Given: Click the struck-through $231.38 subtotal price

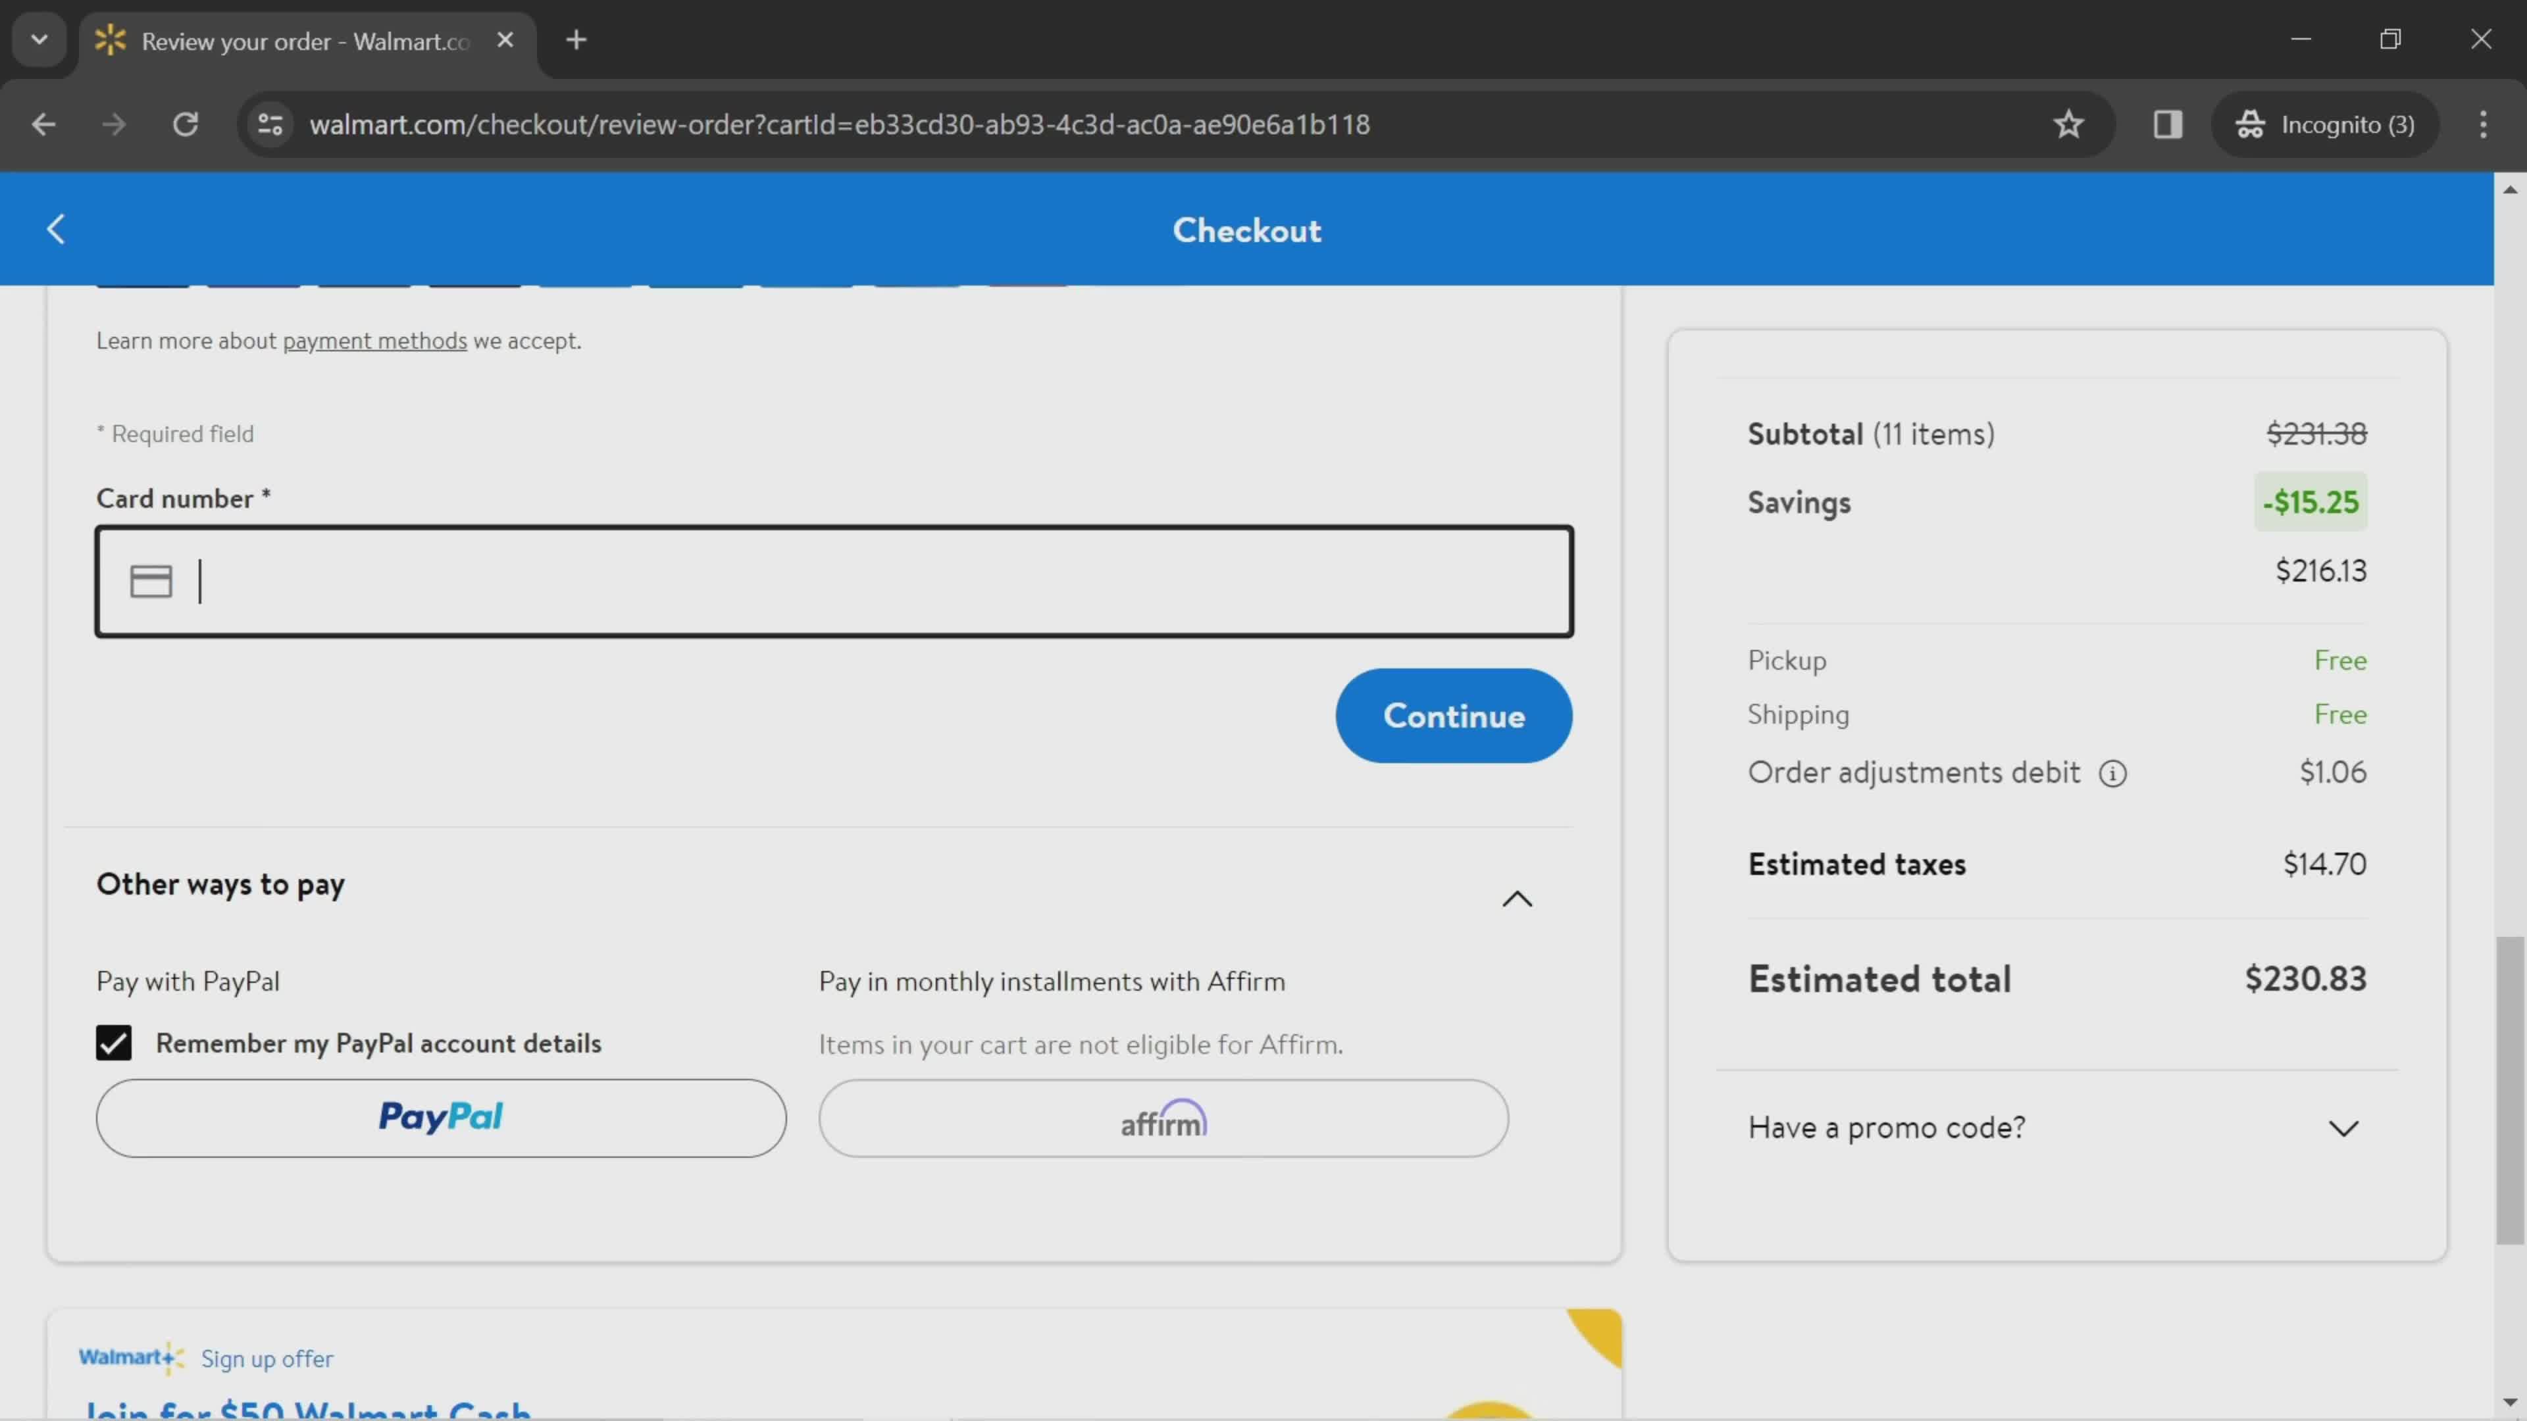Looking at the screenshot, I should pyautogui.click(x=2316, y=434).
